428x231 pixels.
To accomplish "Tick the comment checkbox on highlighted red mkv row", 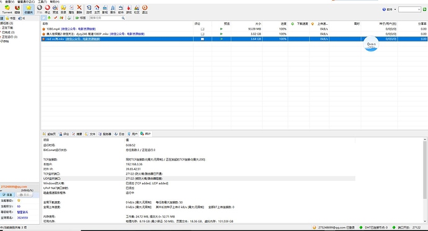I will pyautogui.click(x=202, y=39).
